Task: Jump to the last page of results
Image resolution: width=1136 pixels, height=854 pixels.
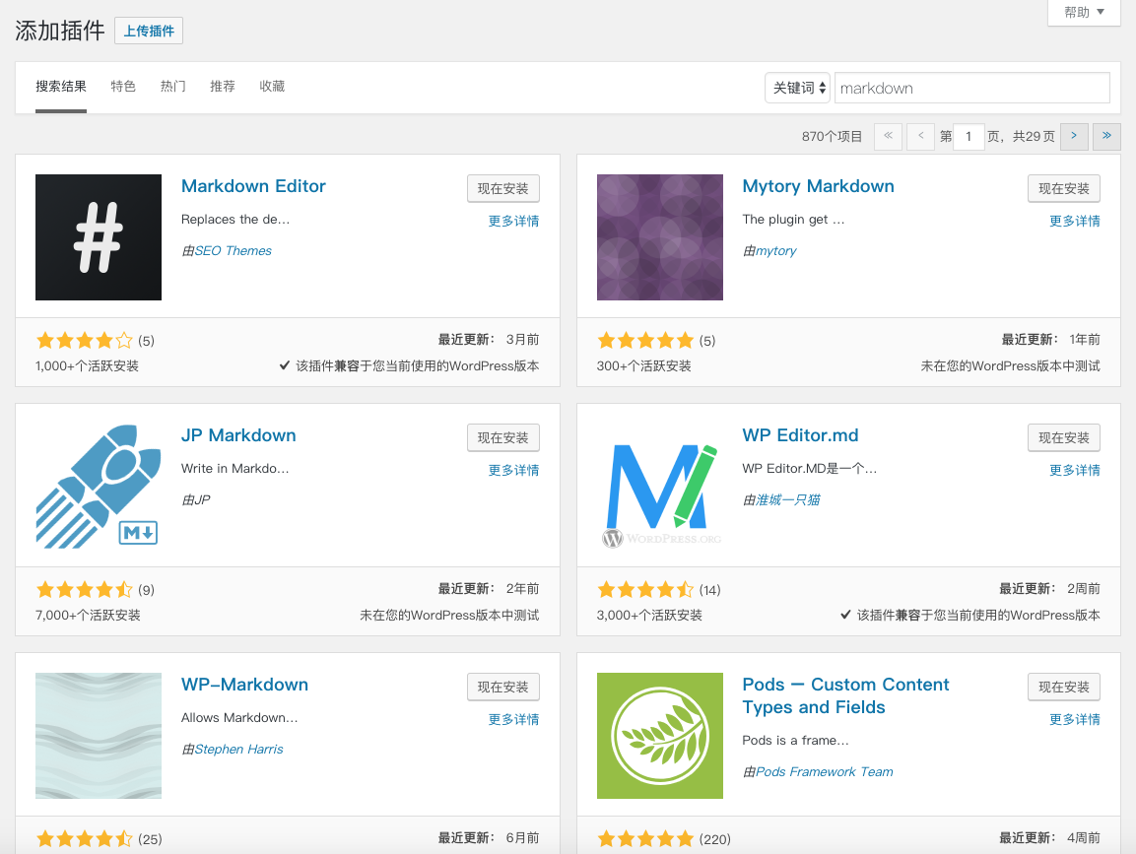Action: (x=1107, y=136)
